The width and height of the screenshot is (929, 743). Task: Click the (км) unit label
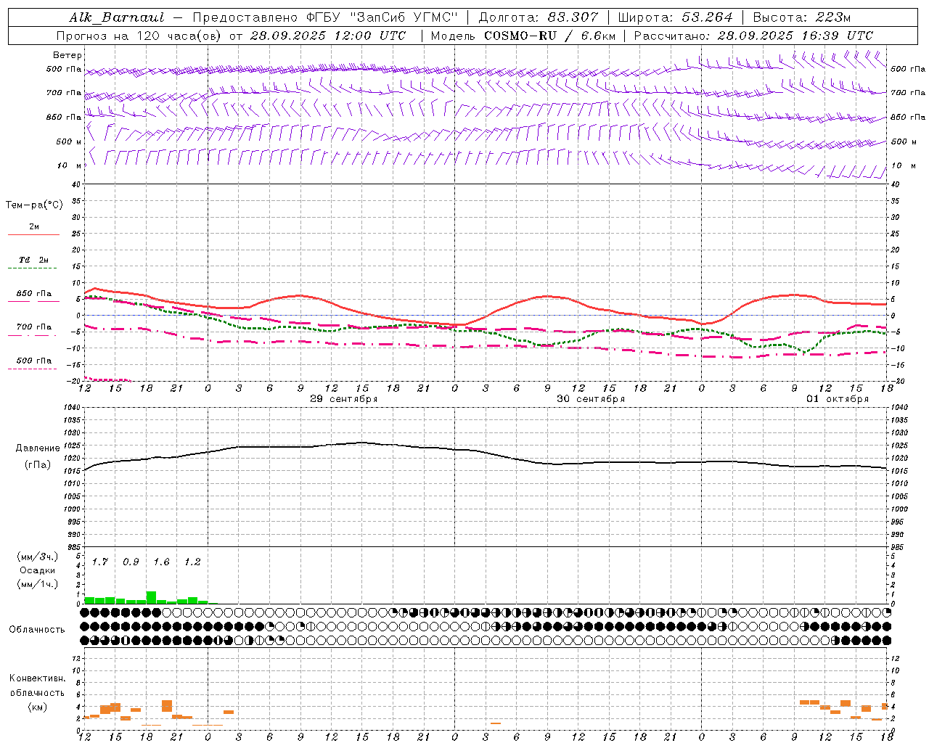pos(38,707)
